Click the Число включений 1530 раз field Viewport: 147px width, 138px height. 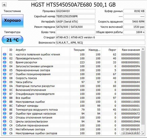point(134,27)
